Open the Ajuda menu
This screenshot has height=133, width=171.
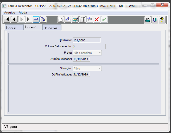coord(23,12)
